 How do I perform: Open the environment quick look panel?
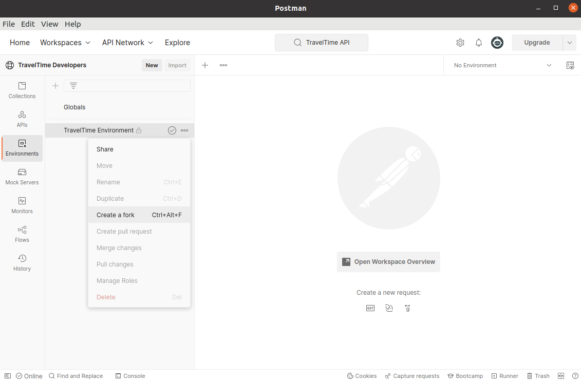click(570, 65)
